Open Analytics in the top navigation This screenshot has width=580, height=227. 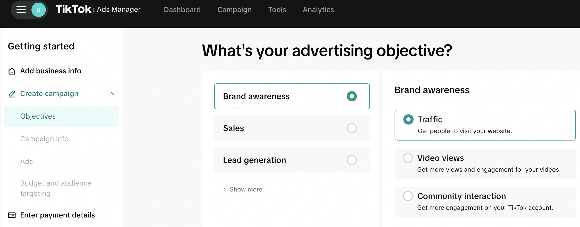coord(318,10)
